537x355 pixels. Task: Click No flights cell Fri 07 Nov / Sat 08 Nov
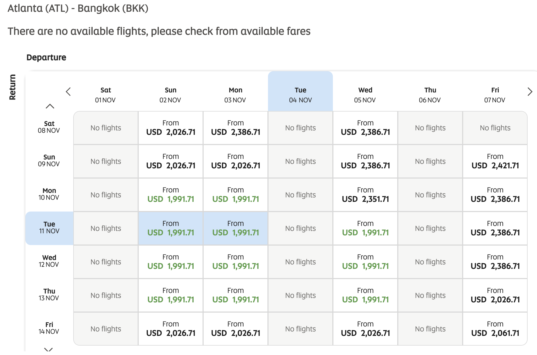pos(495,128)
